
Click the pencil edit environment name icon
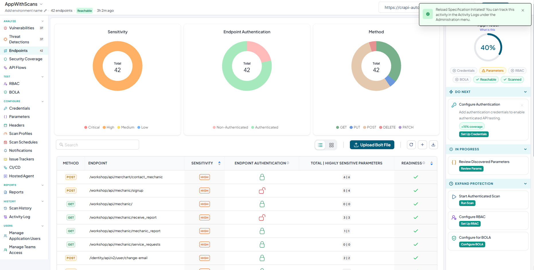(x=45, y=11)
